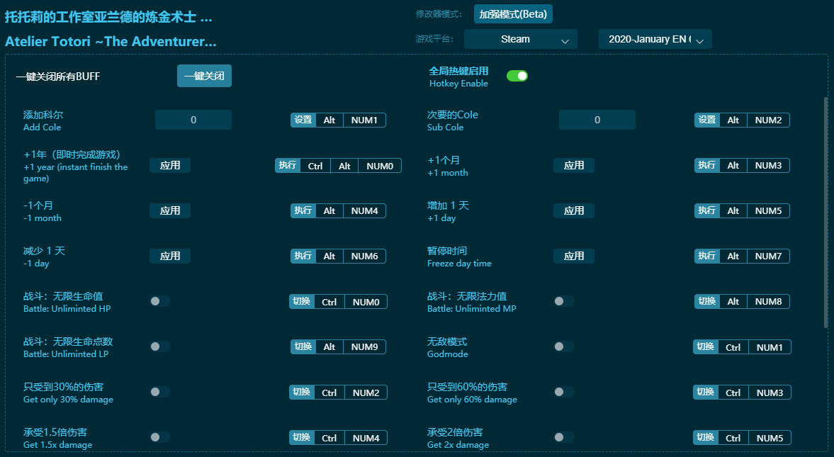Enable the Battle: Unlimited HP toggle
Screen dimensions: 834x457
click(x=160, y=301)
